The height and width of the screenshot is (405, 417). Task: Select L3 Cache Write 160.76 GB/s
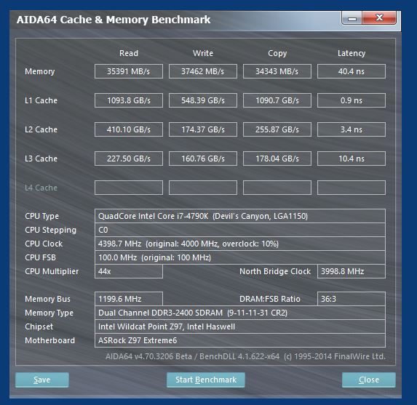coord(203,159)
